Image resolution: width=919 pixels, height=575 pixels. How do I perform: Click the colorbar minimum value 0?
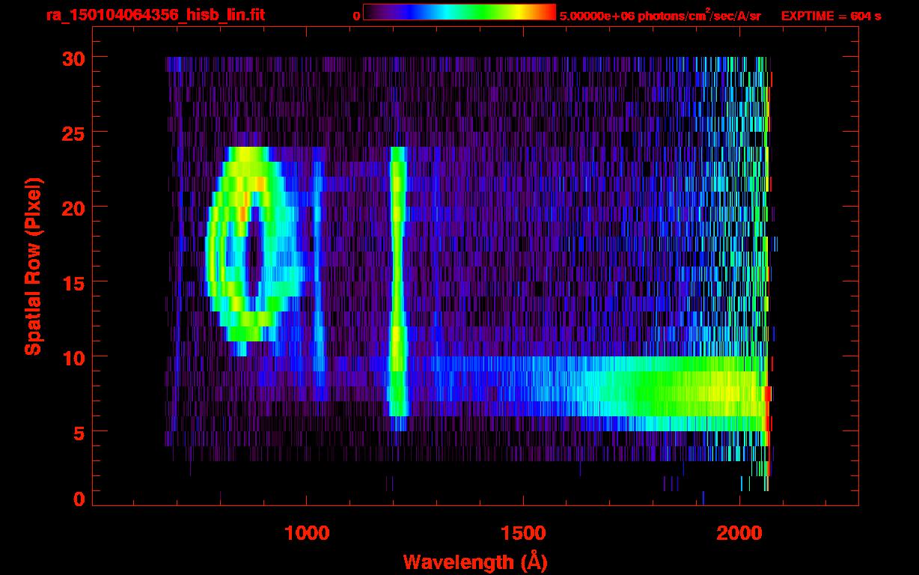click(x=357, y=16)
